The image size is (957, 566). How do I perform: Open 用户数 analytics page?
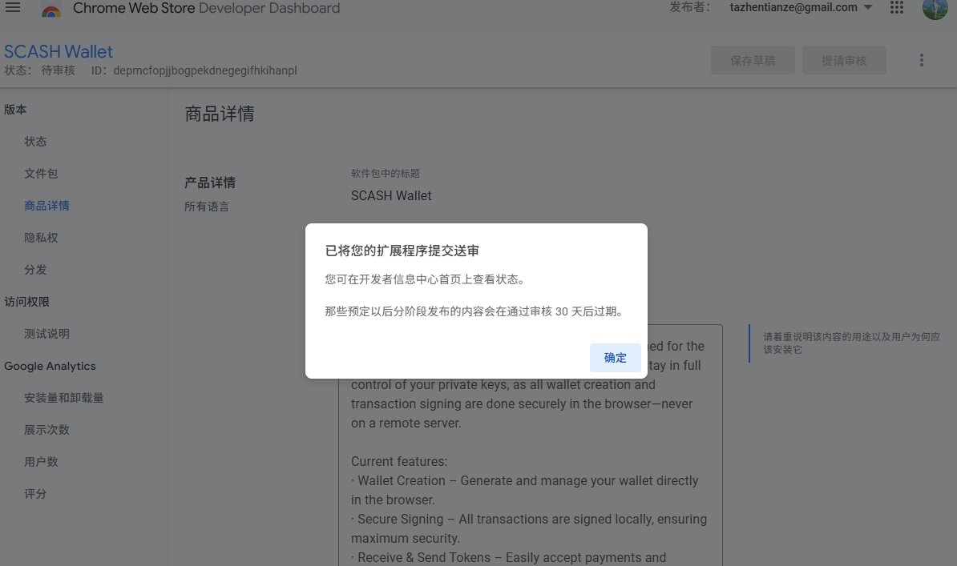click(41, 462)
